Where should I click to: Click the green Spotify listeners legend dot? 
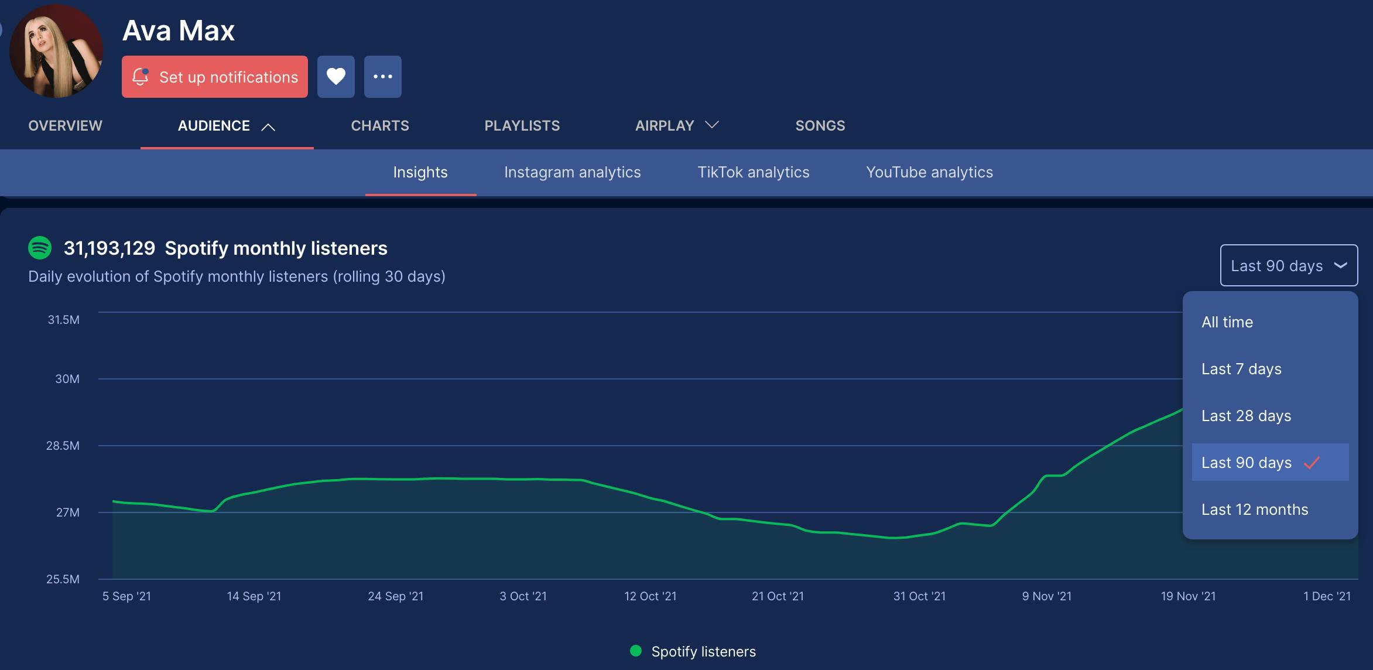[x=635, y=651]
